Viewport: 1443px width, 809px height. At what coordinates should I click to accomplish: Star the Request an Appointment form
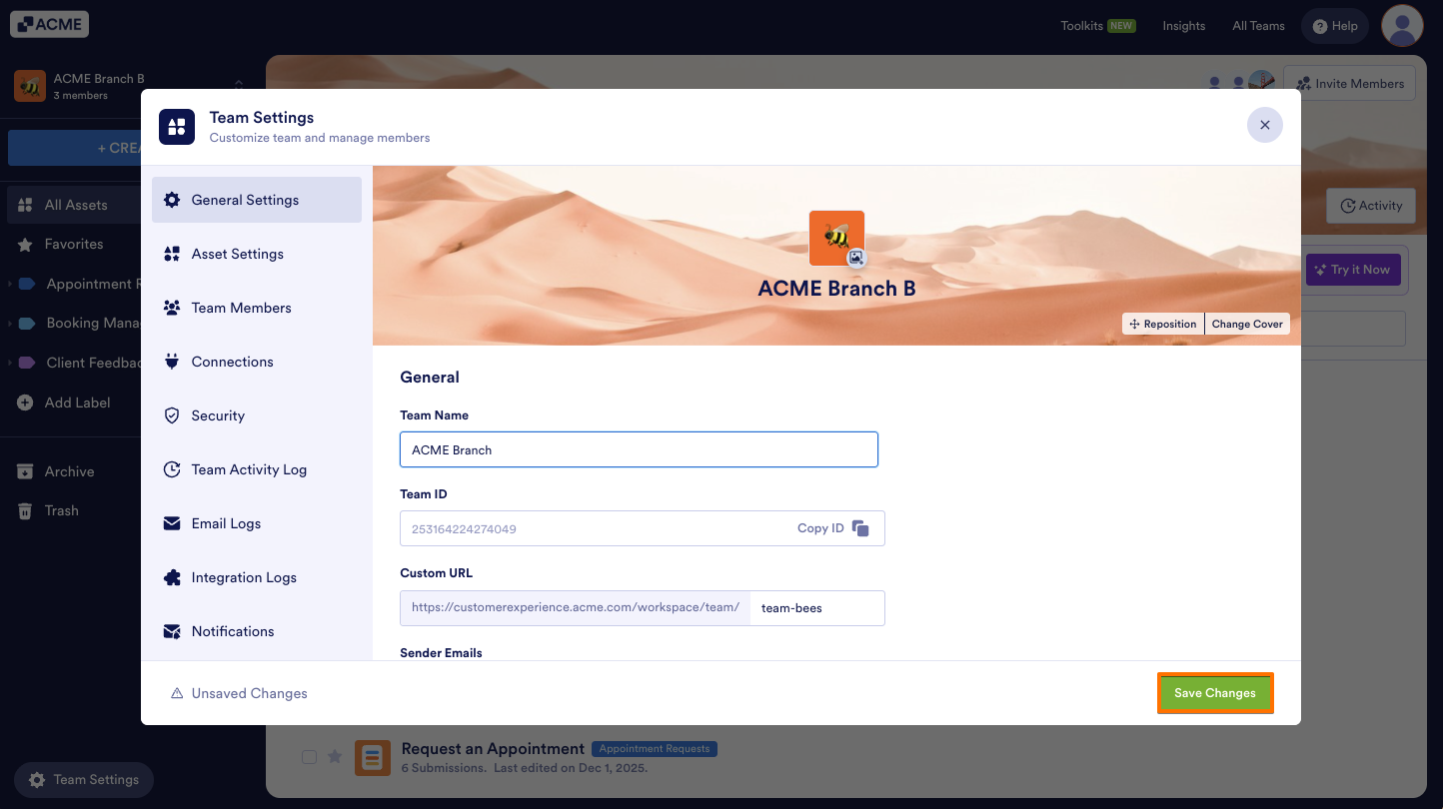335,757
